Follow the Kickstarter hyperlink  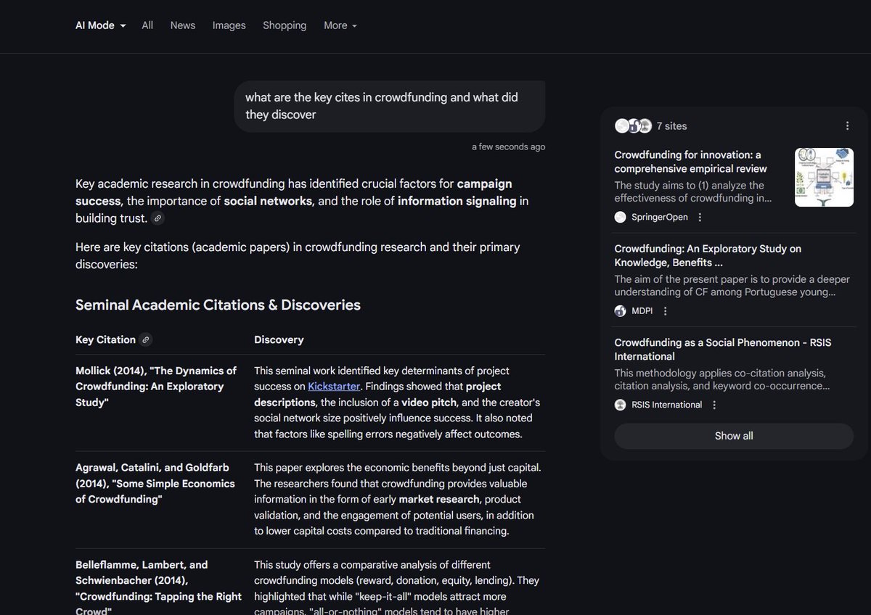(334, 387)
